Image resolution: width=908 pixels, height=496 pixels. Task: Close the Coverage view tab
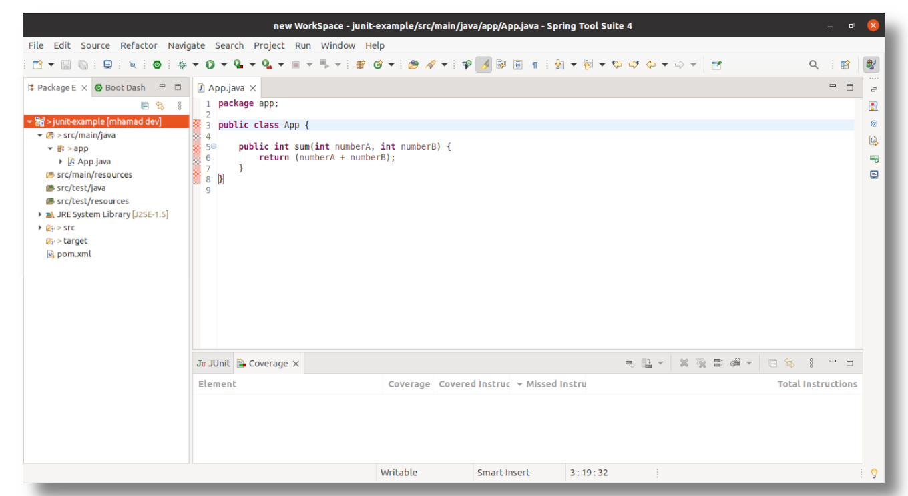click(x=296, y=364)
